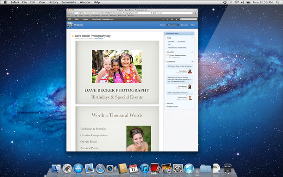This screenshot has height=177, width=283.
Task: Open the document stack in Dock
Action: [x=216, y=168]
